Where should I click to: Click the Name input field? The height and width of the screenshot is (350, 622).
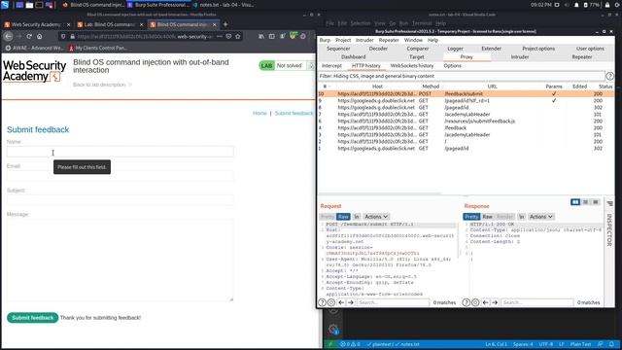click(121, 152)
